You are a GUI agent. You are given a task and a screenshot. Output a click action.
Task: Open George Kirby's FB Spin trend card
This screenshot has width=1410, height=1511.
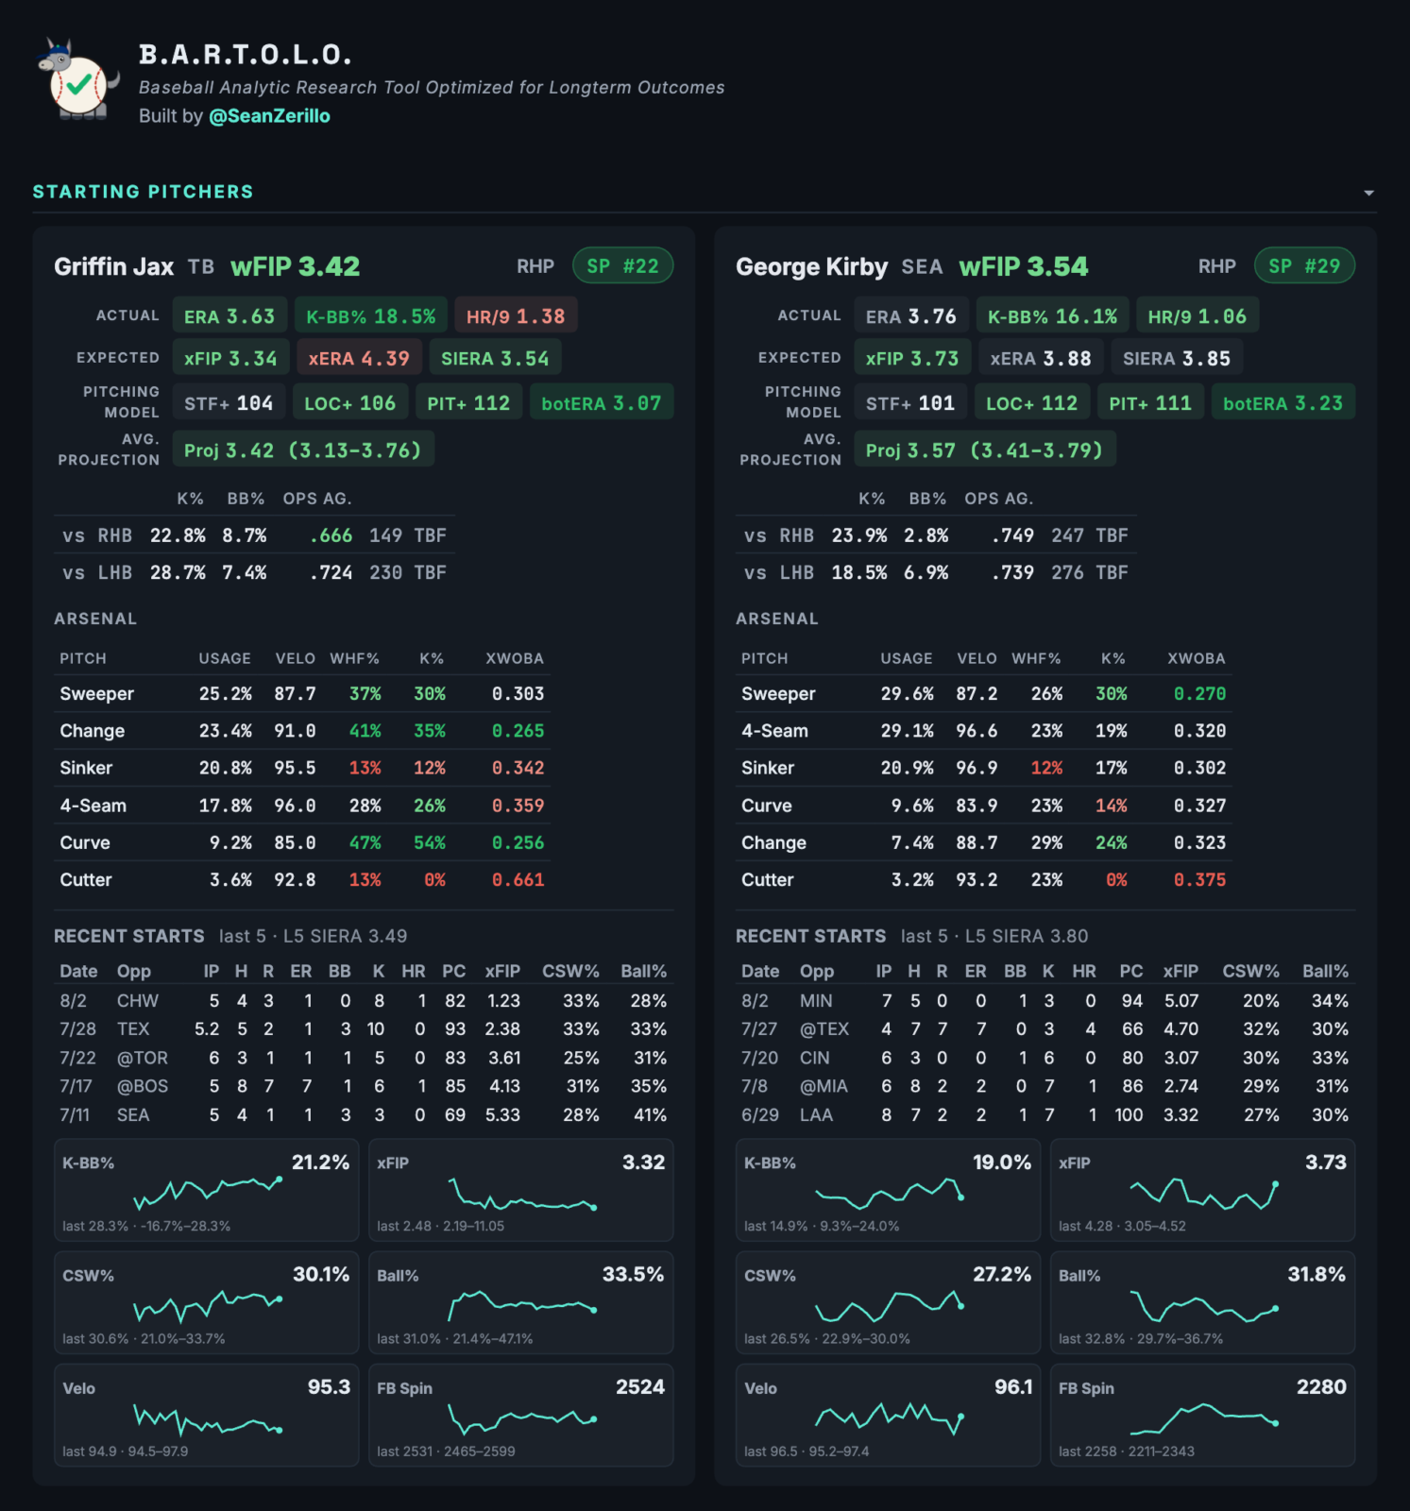[1202, 1416]
